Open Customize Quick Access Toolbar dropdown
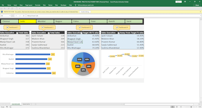The width and height of the screenshot is (202, 108). [20, 9]
